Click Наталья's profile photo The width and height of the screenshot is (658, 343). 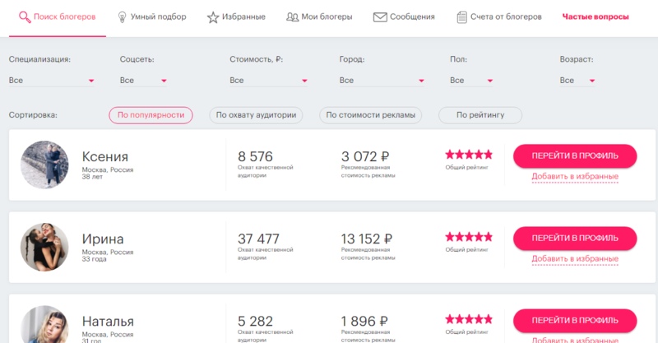click(44, 326)
